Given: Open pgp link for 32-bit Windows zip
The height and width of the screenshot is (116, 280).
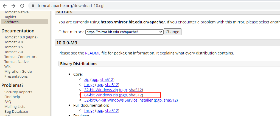Looking at the screenshot, I should coord(124,90).
